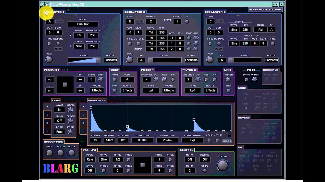Click the Oscillator 3 Level slider
The height and width of the screenshot is (182, 325).
click(x=245, y=60)
